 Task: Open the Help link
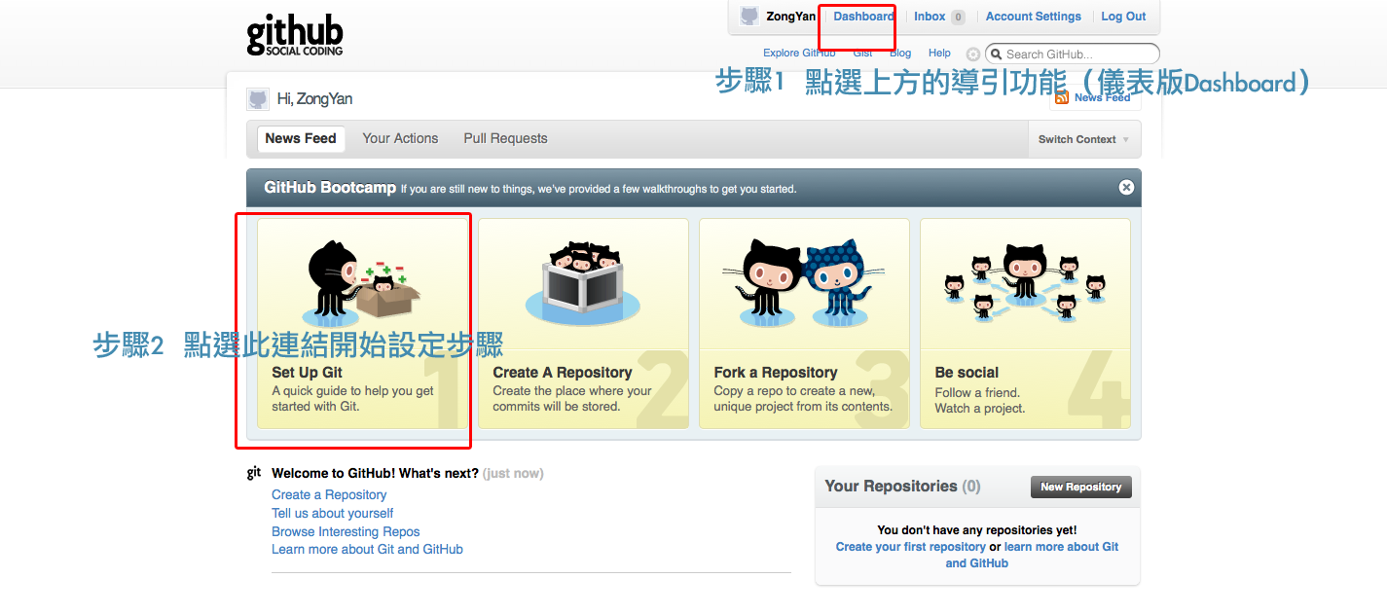[x=939, y=54]
